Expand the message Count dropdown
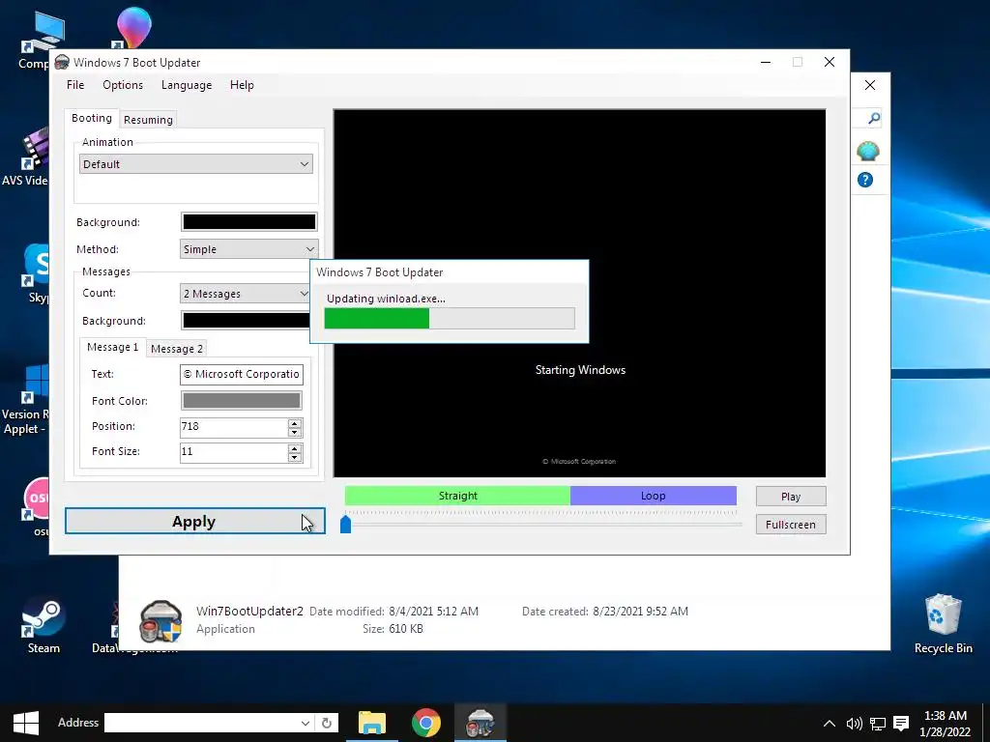 (246, 294)
